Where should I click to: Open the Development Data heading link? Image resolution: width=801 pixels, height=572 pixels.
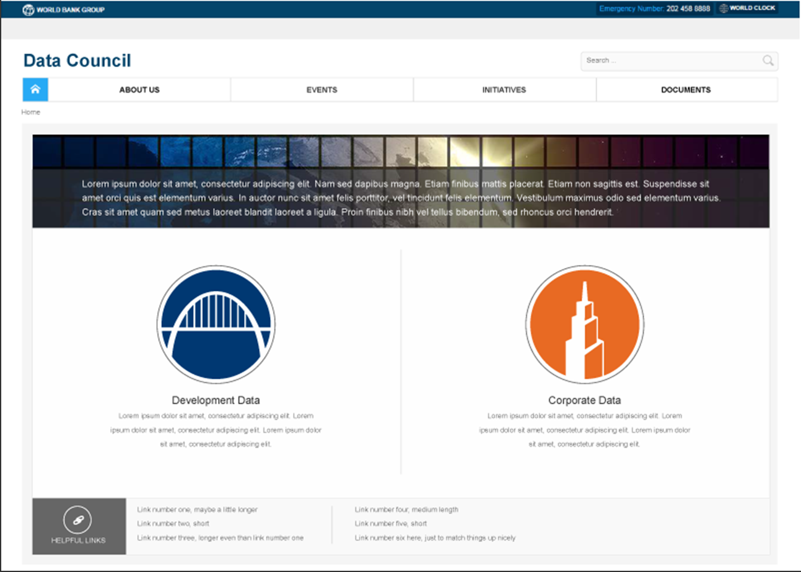click(x=216, y=401)
